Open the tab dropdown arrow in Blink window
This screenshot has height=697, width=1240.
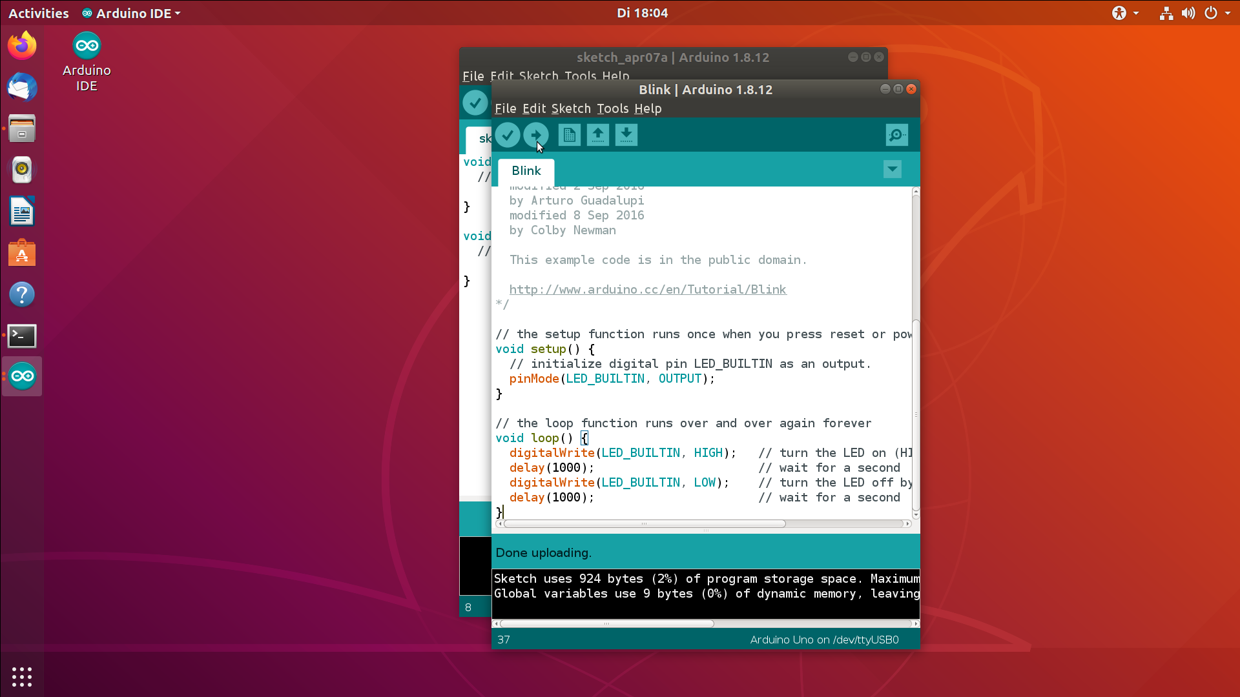pyautogui.click(x=893, y=169)
